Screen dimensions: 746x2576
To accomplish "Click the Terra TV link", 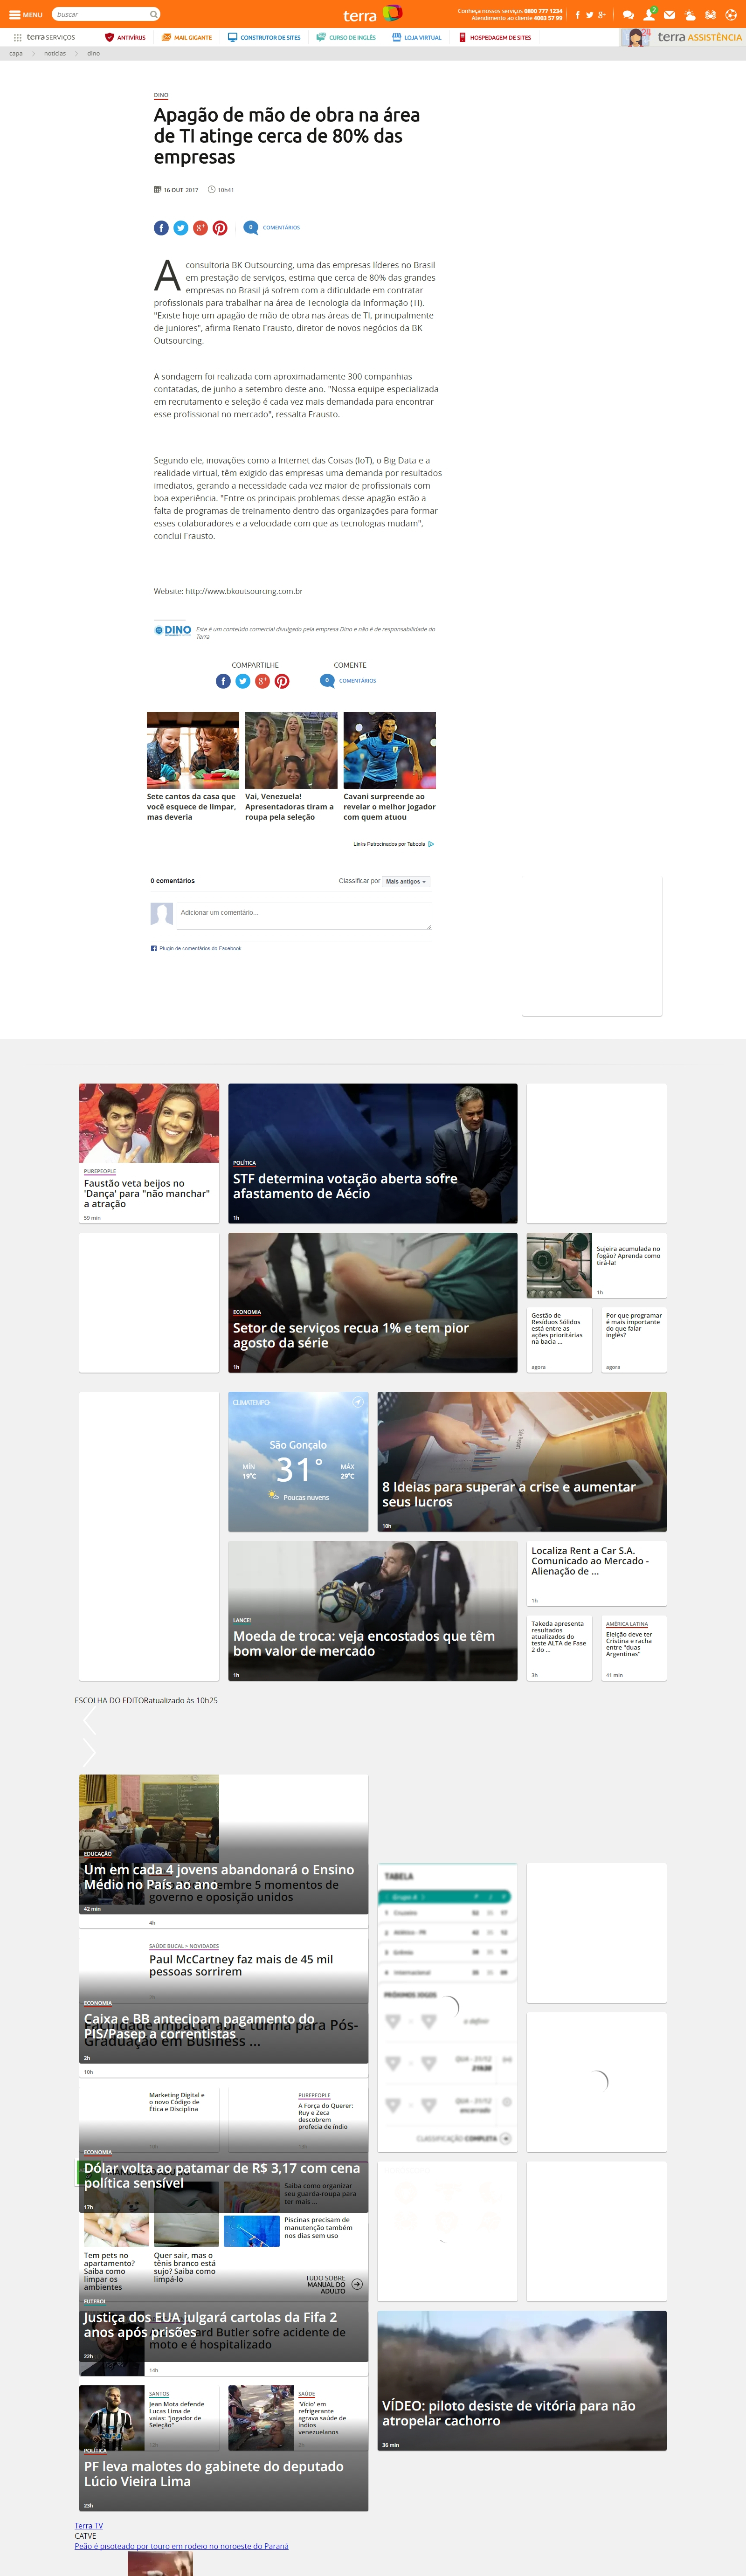I will 89,2526.
